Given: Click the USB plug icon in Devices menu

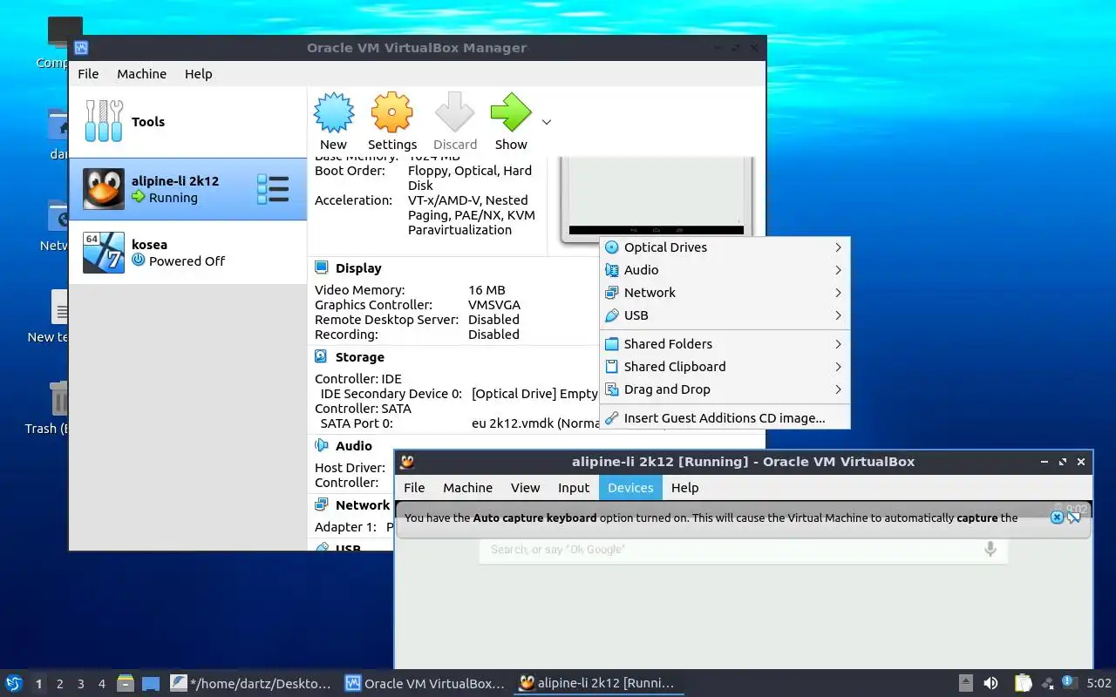Looking at the screenshot, I should (611, 315).
